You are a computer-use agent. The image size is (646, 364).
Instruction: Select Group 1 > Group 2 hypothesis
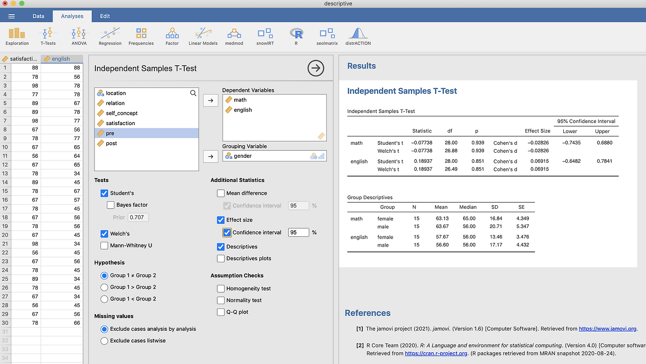[x=104, y=287]
